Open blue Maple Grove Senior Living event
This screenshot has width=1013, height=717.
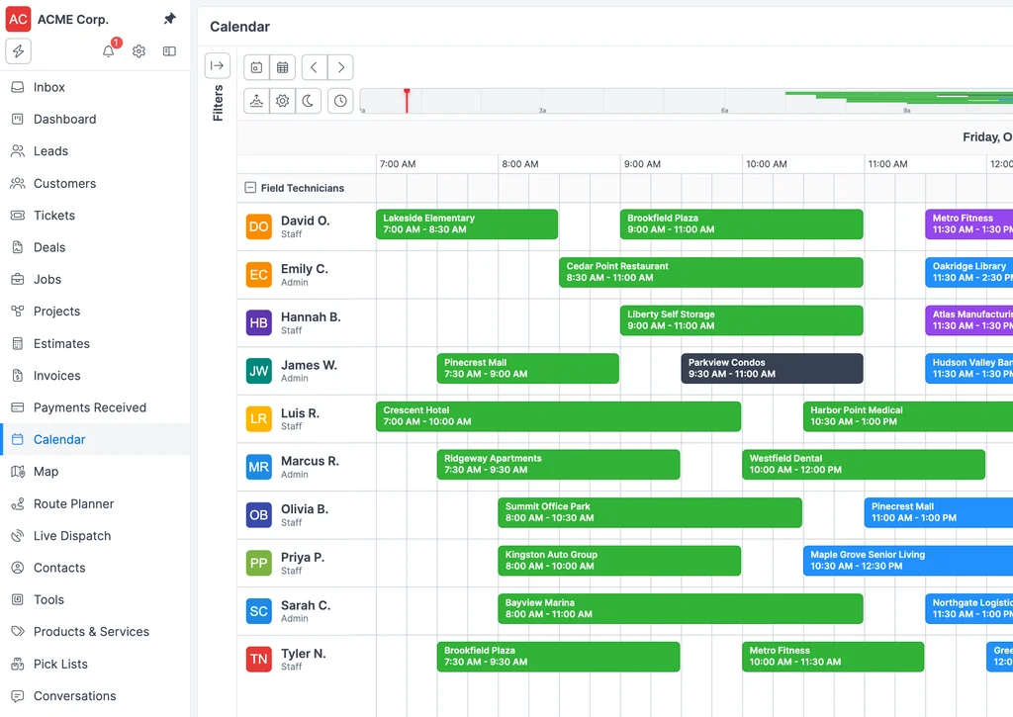click(908, 561)
